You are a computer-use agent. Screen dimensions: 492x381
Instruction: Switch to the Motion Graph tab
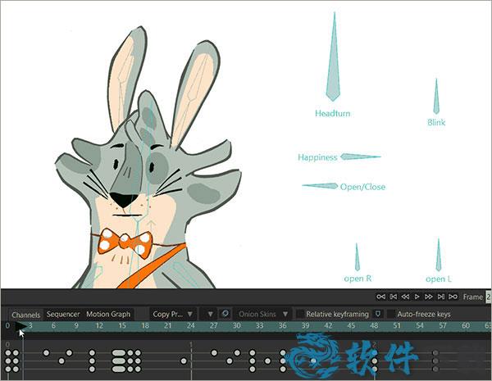click(108, 314)
